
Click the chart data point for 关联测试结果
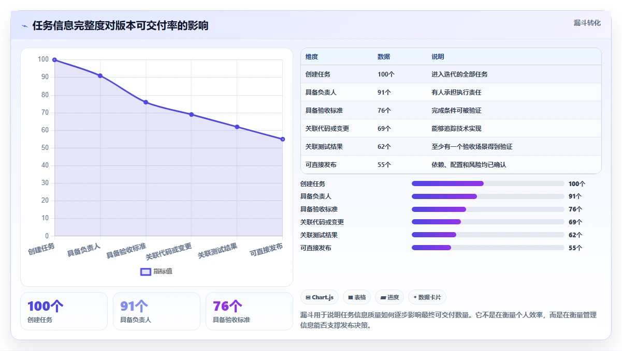coord(237,127)
